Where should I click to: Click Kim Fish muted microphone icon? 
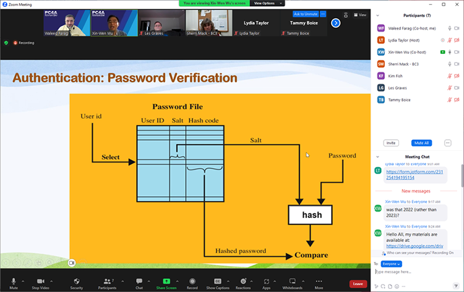(450, 76)
